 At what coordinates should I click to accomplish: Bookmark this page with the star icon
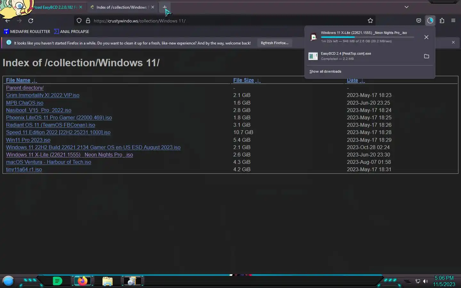[370, 21]
